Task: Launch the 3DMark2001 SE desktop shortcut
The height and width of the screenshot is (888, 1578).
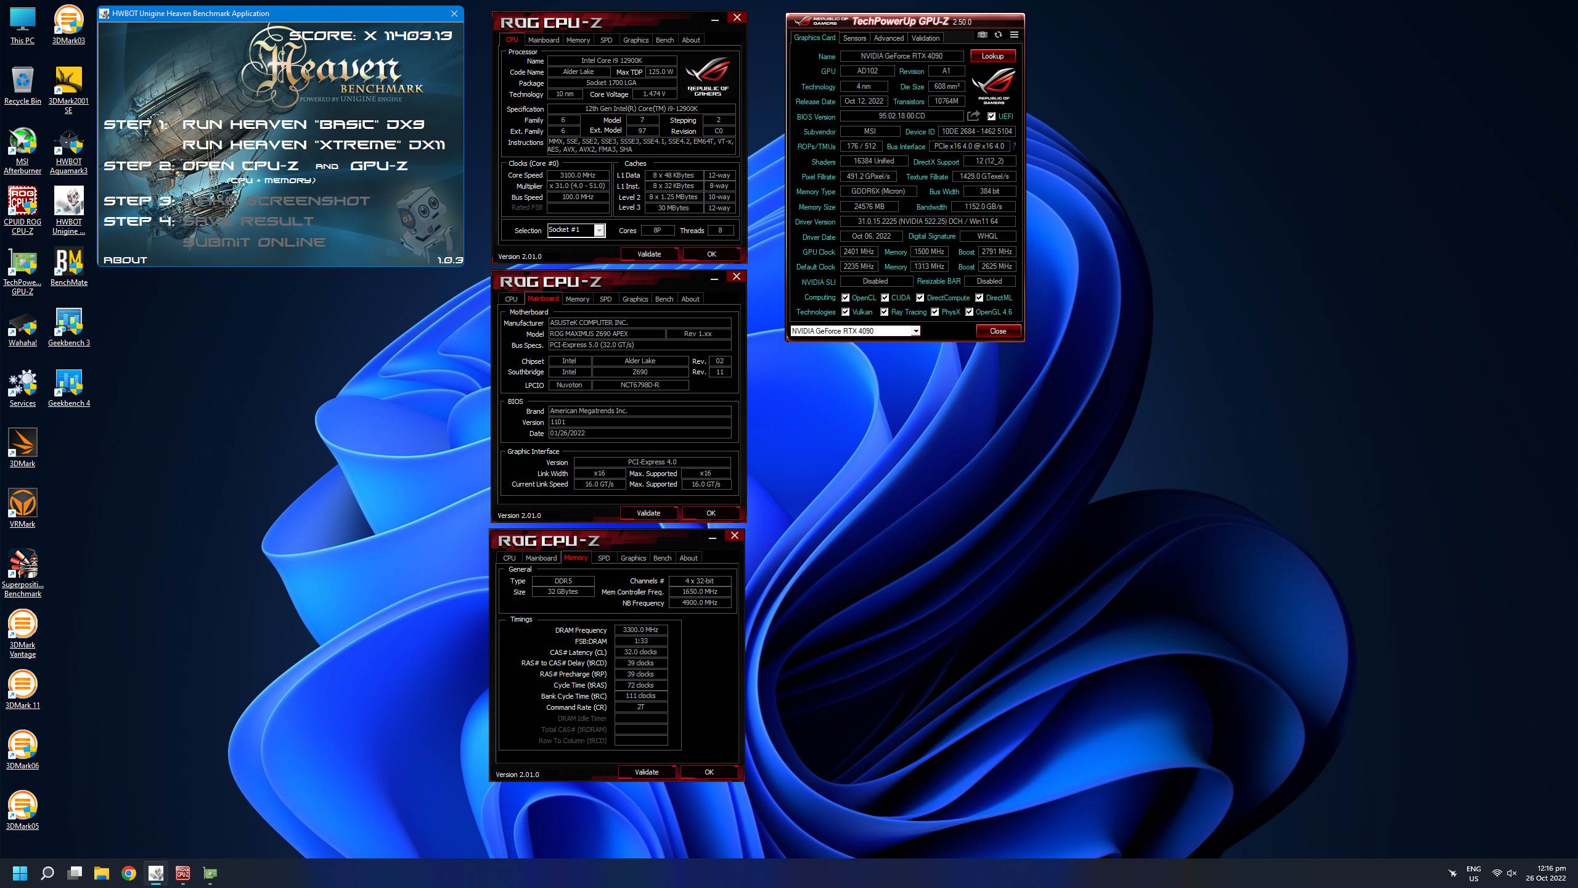Action: pos(68,90)
